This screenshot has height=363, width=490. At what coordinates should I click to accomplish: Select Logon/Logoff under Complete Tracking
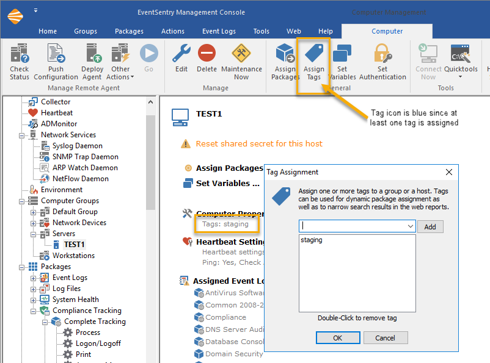[98, 343]
